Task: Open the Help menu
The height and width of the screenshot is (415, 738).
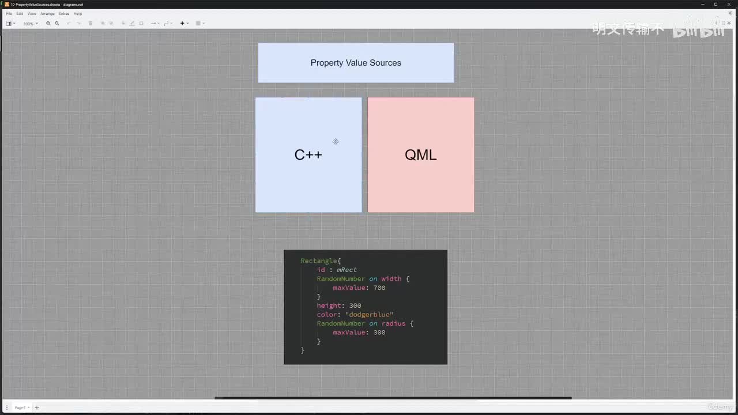Action: (78, 13)
